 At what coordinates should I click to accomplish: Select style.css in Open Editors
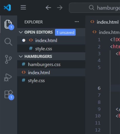coord(51,48)
